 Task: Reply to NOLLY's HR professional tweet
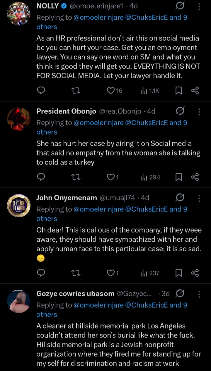(x=41, y=91)
